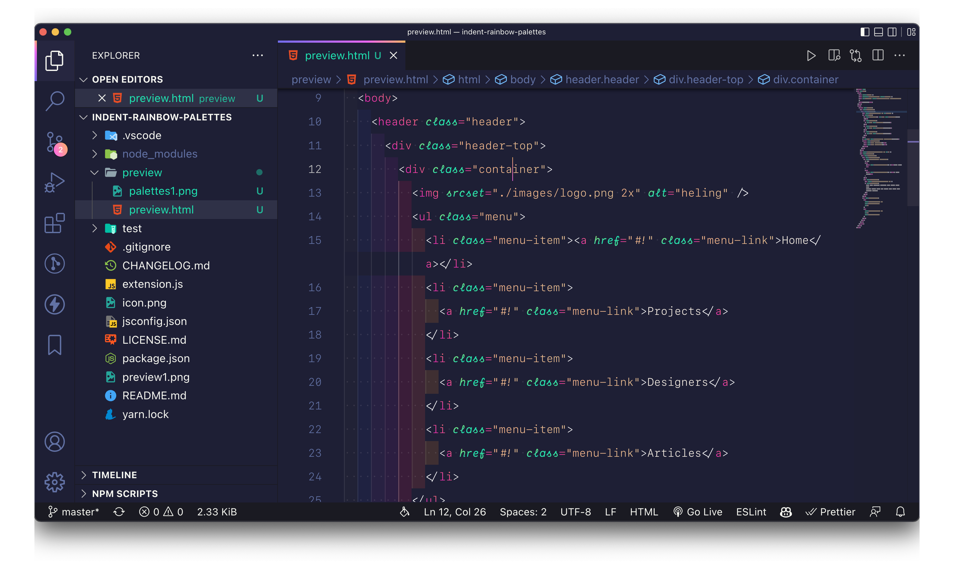Viewport: 954px width, 567px height.
Task: Open the Extensions view
Action: (55, 223)
